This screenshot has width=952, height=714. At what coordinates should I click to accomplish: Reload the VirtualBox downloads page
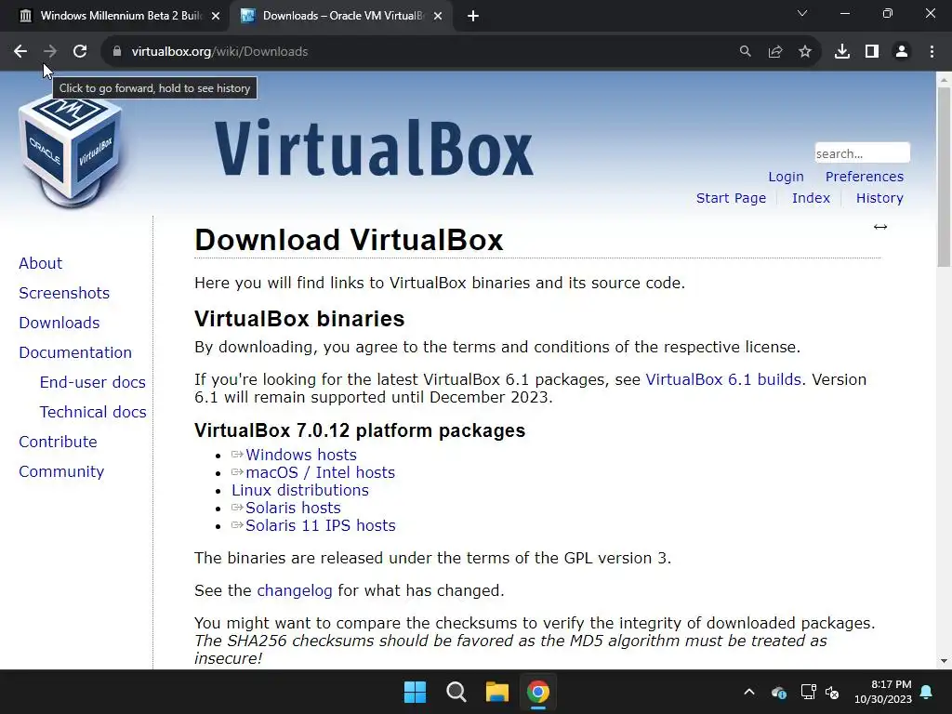tap(80, 52)
